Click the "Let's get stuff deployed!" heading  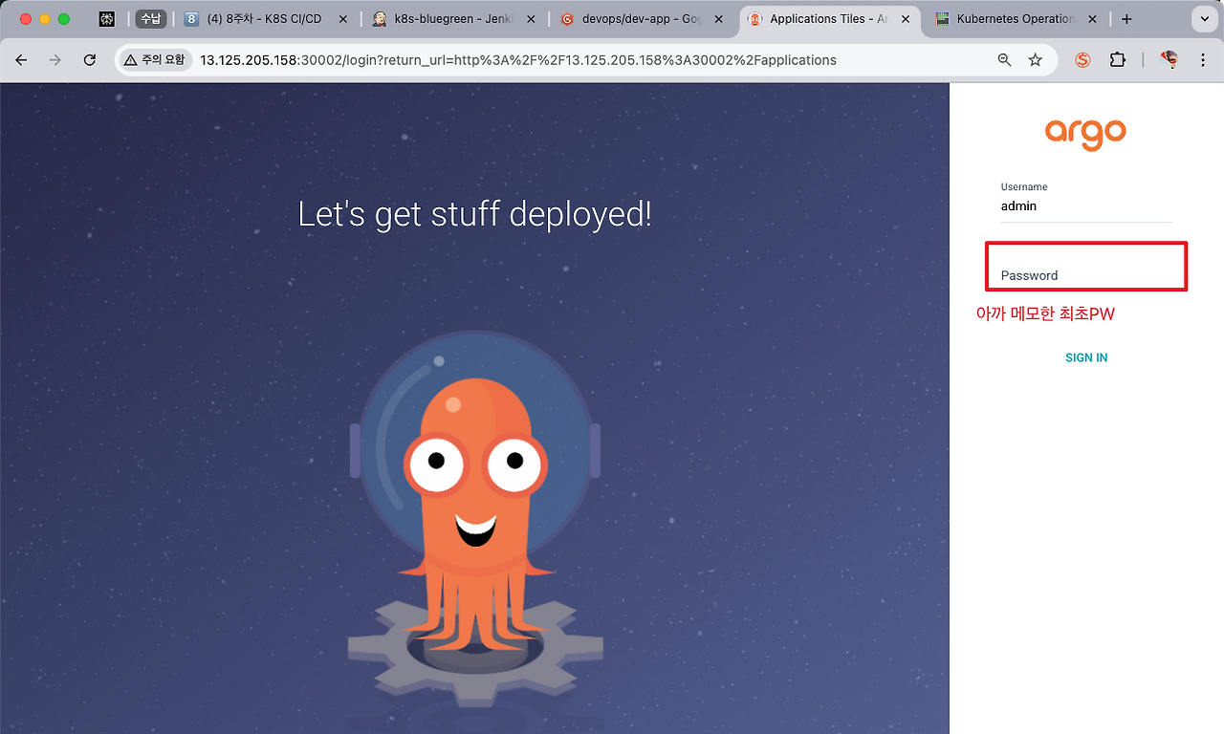click(474, 213)
